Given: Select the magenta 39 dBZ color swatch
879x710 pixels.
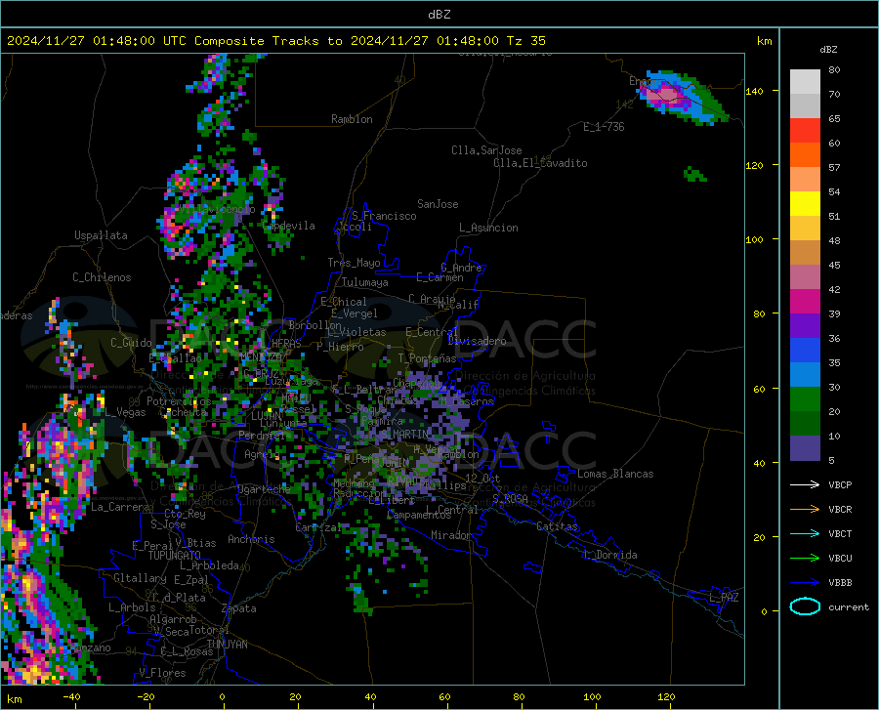Looking at the screenshot, I should [805, 302].
